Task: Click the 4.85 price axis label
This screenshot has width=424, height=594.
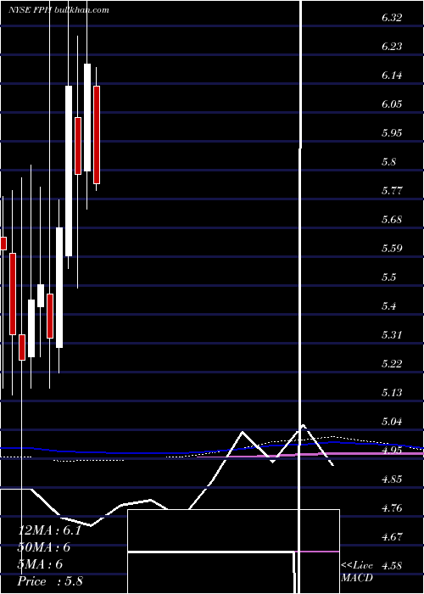Action: 392,479
